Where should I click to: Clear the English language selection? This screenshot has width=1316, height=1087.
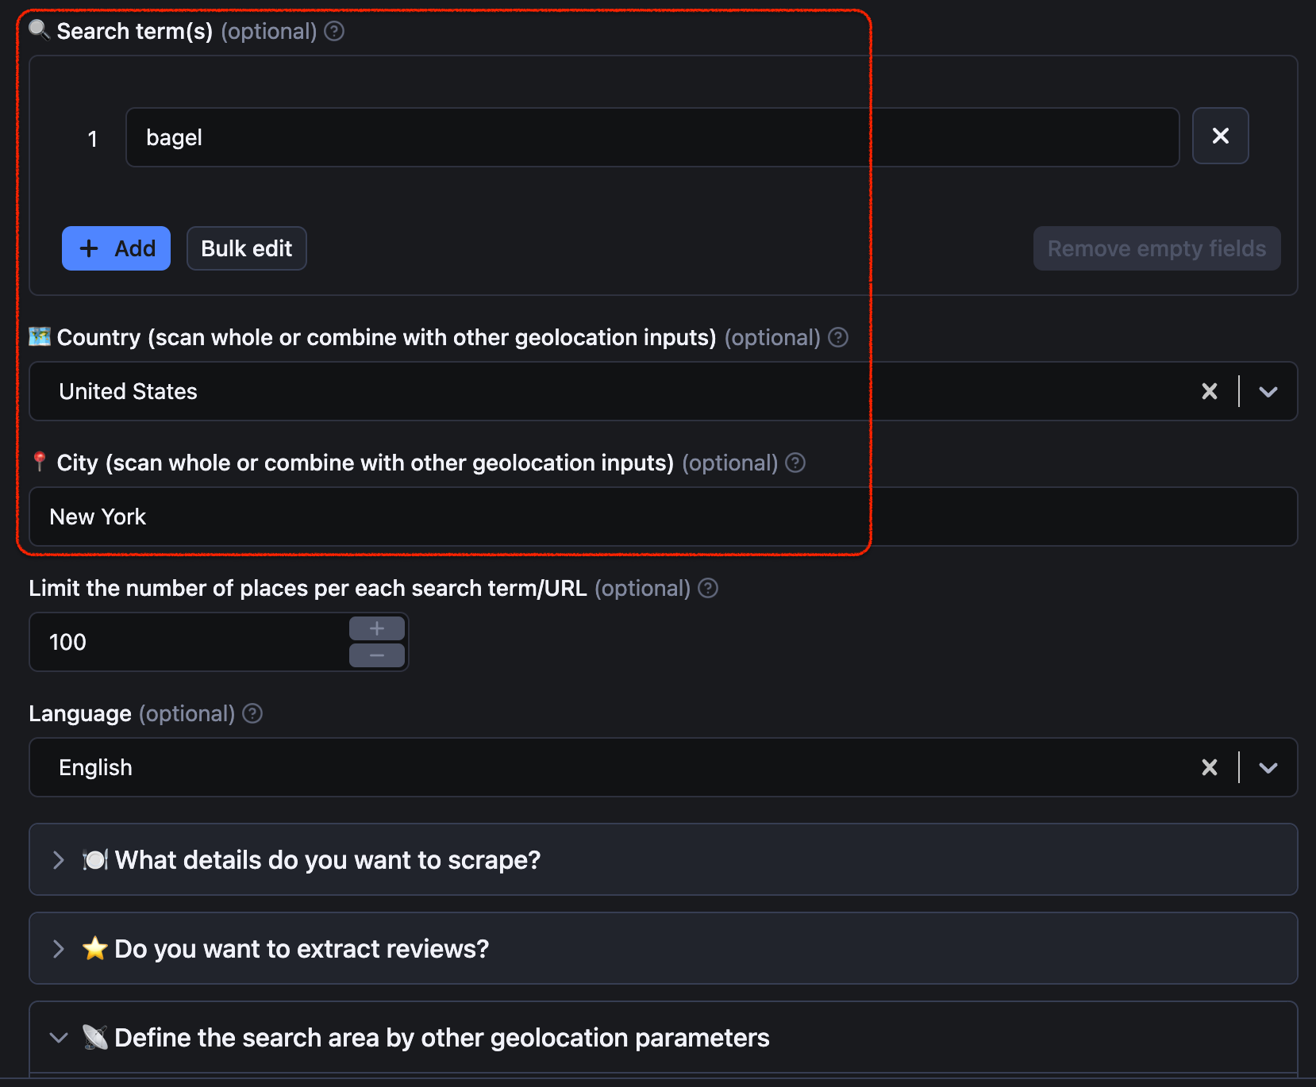(x=1210, y=767)
